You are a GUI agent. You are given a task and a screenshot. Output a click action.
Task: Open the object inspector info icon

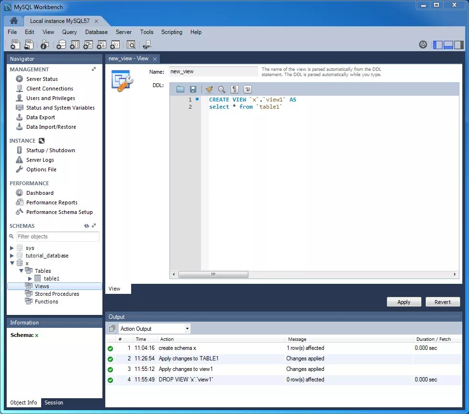[x=45, y=45]
